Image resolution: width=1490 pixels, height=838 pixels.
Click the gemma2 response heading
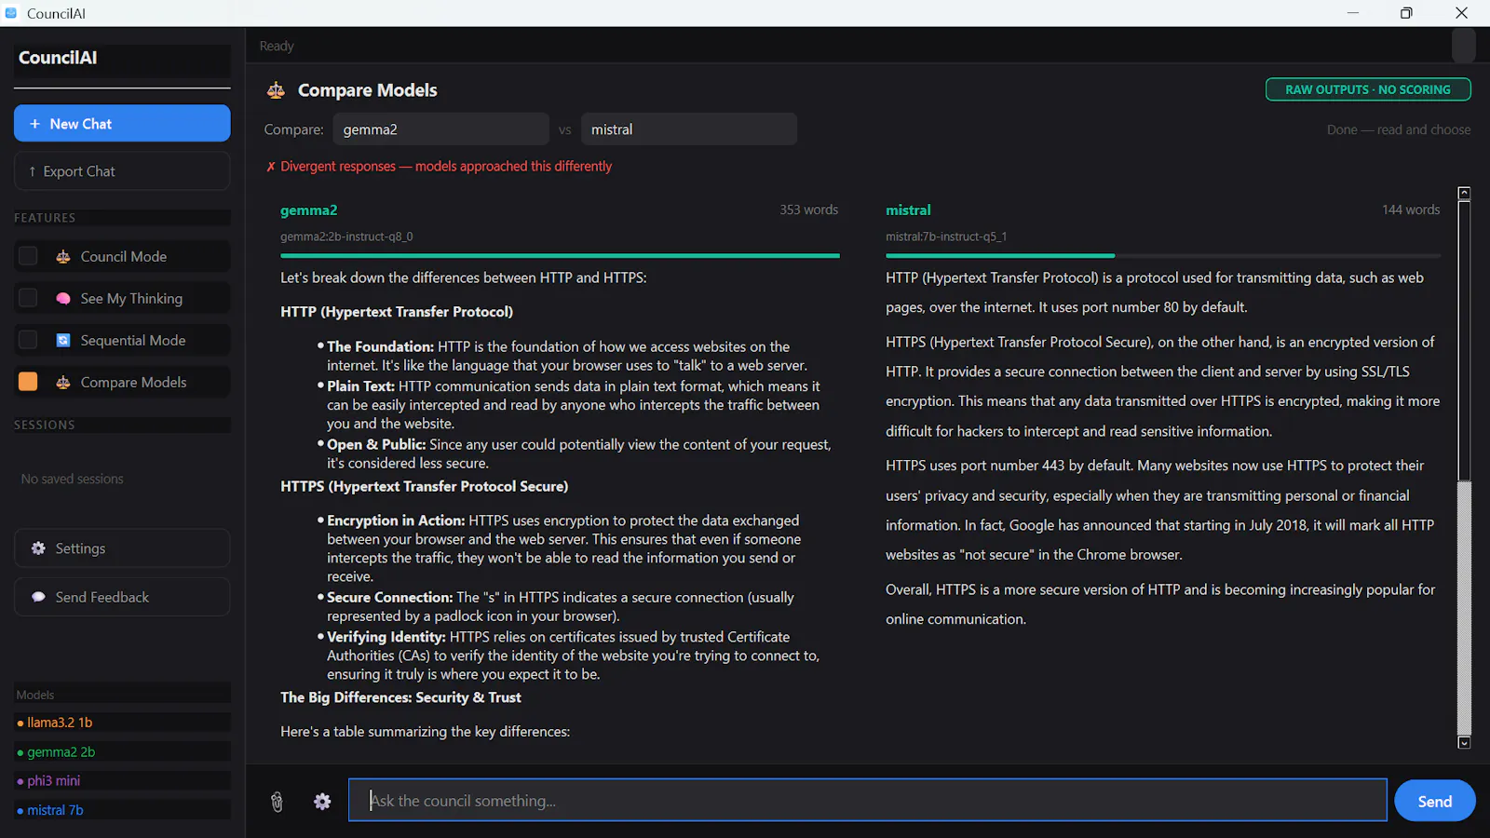click(309, 210)
